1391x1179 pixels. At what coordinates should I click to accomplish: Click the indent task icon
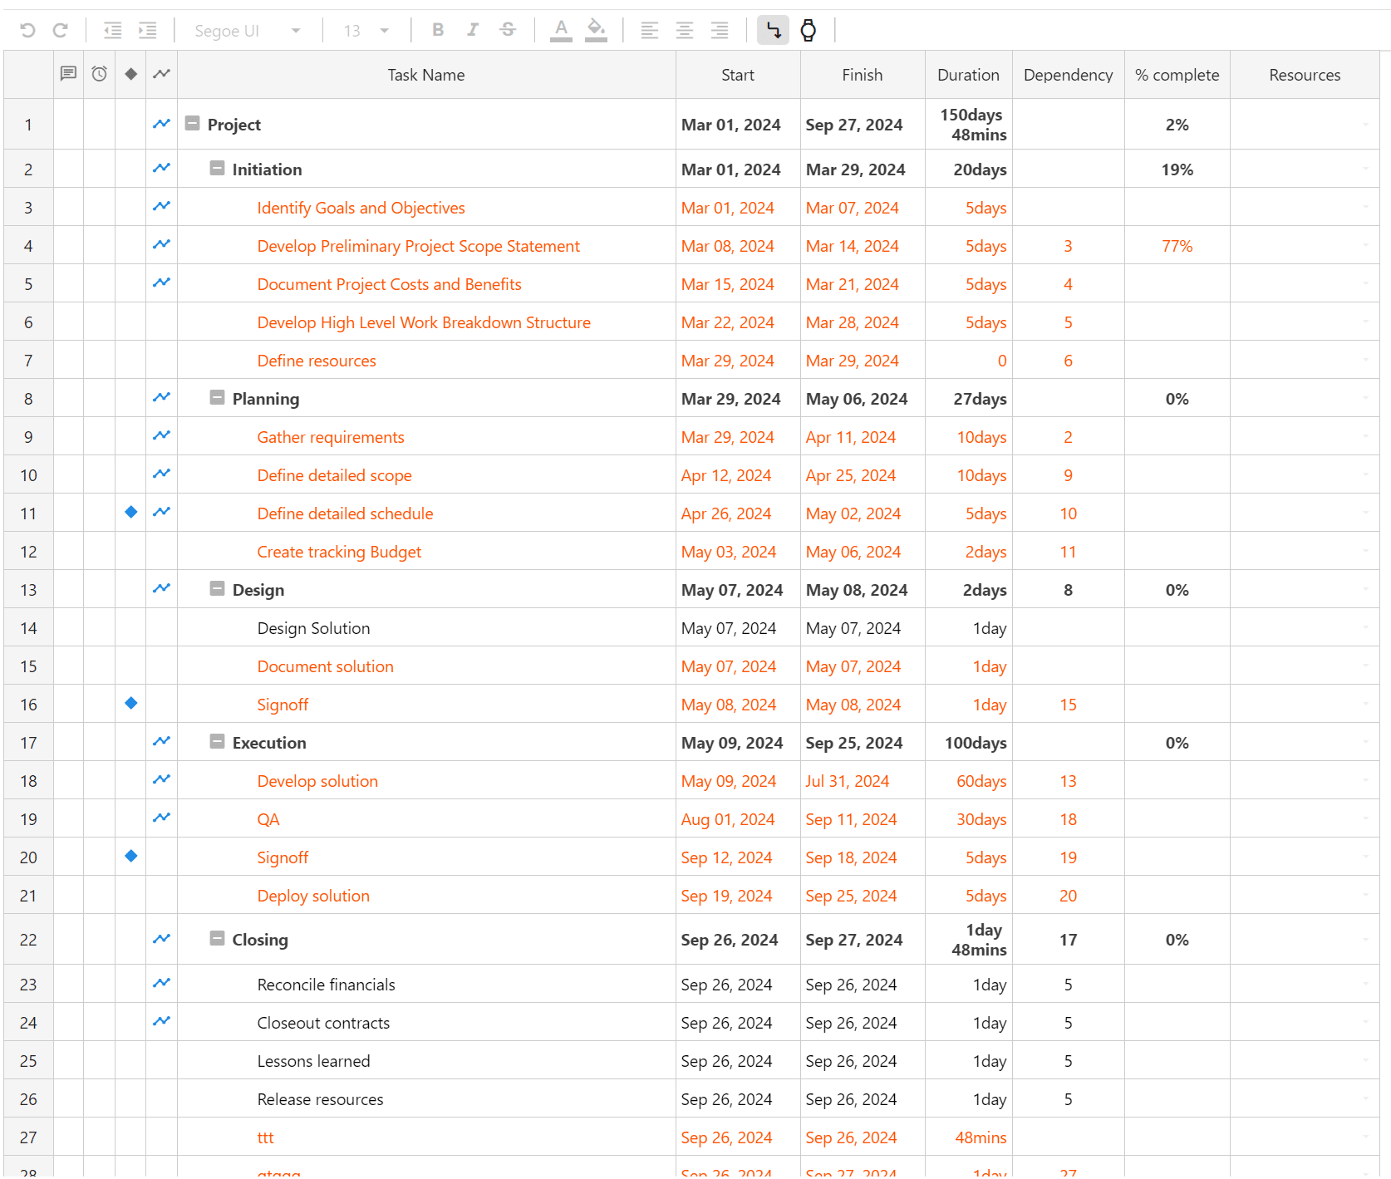tap(147, 31)
